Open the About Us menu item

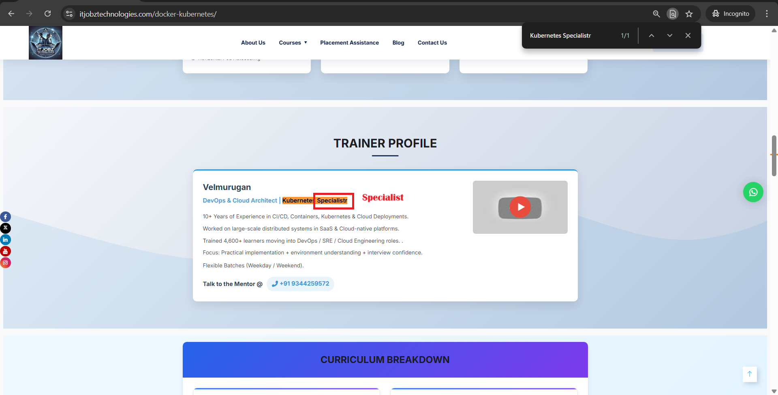point(253,43)
